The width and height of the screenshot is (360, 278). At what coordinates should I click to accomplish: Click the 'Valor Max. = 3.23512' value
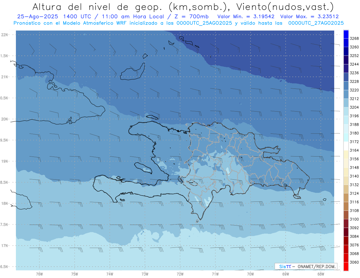309,16
